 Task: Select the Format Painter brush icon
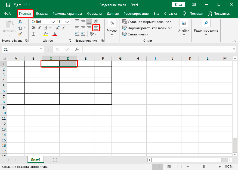[20, 34]
